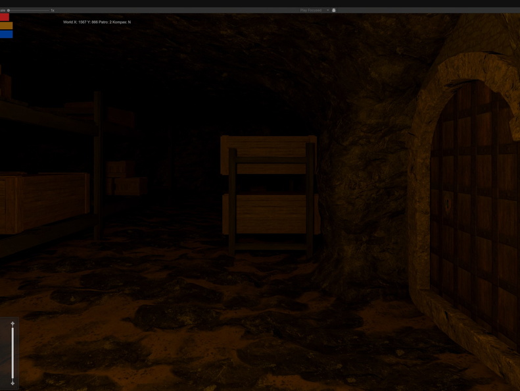Image resolution: width=520 pixels, height=391 pixels.
Task: Click the 1x scale value label
Action: [x=53, y=11]
